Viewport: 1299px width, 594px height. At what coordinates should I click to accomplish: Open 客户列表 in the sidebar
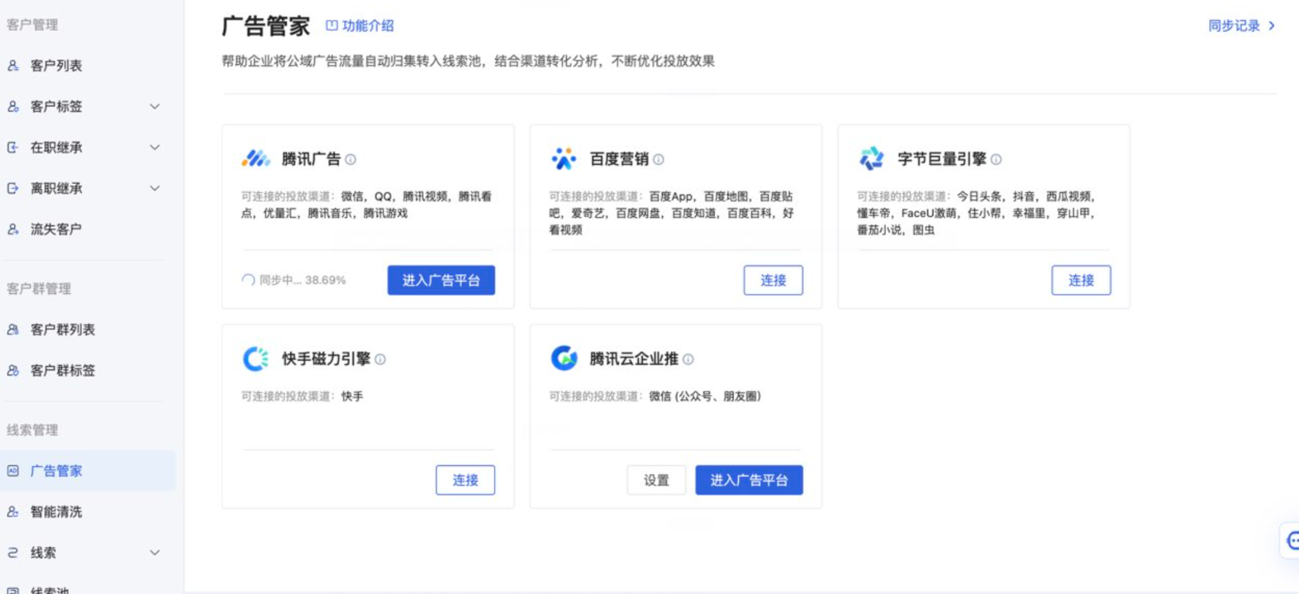88,66
